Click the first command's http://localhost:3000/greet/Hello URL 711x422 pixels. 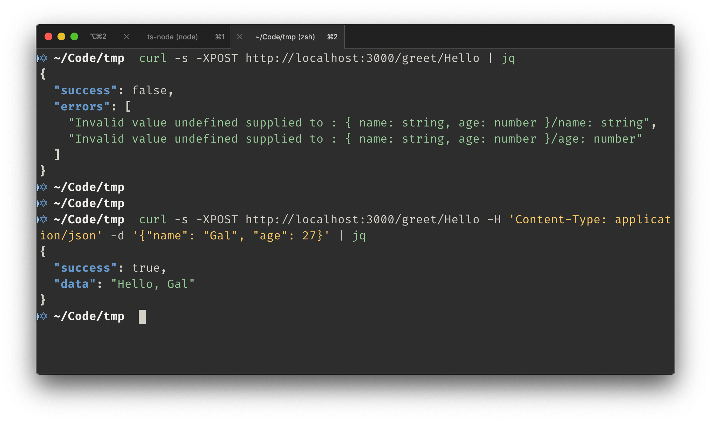click(x=363, y=58)
